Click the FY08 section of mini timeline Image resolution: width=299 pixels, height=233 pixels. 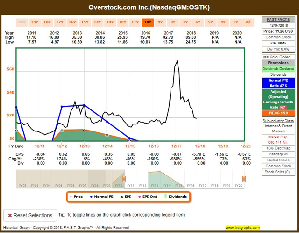[x=94, y=179]
